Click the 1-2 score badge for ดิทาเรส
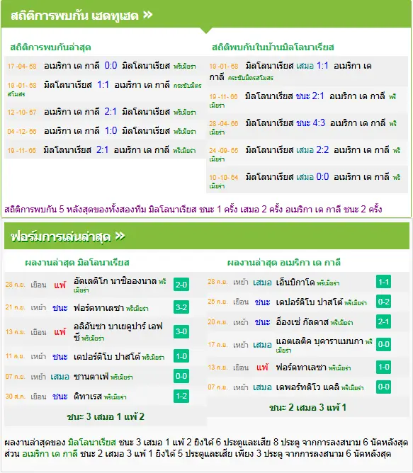 click(181, 396)
